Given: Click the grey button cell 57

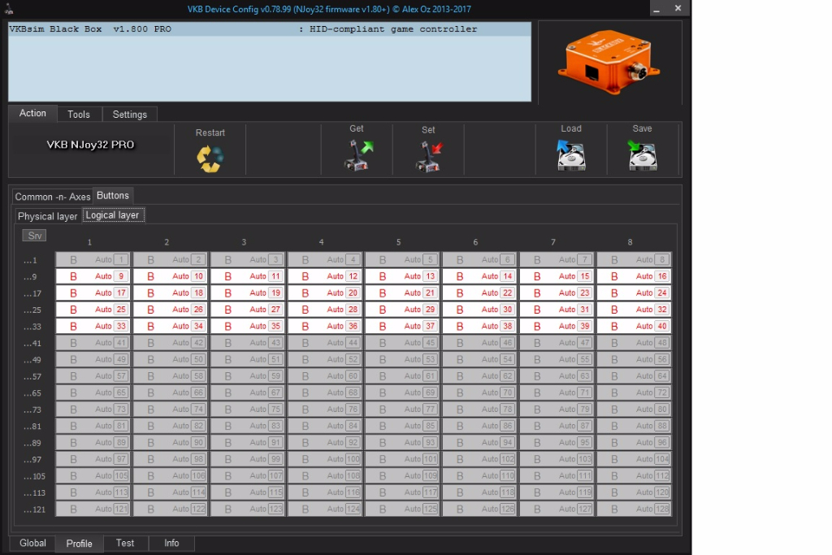Looking at the screenshot, I should tap(93, 375).
